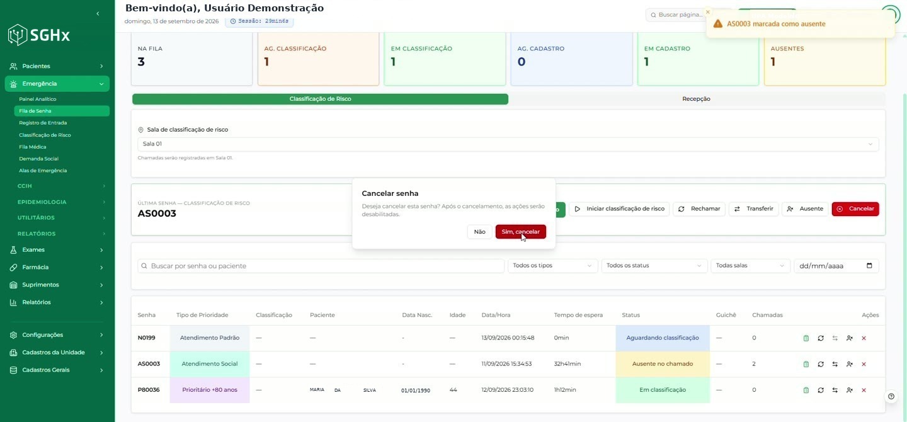Viewport: 907px width, 422px height.
Task: Expand the Farmácia sidebar menu
Action: (57, 267)
